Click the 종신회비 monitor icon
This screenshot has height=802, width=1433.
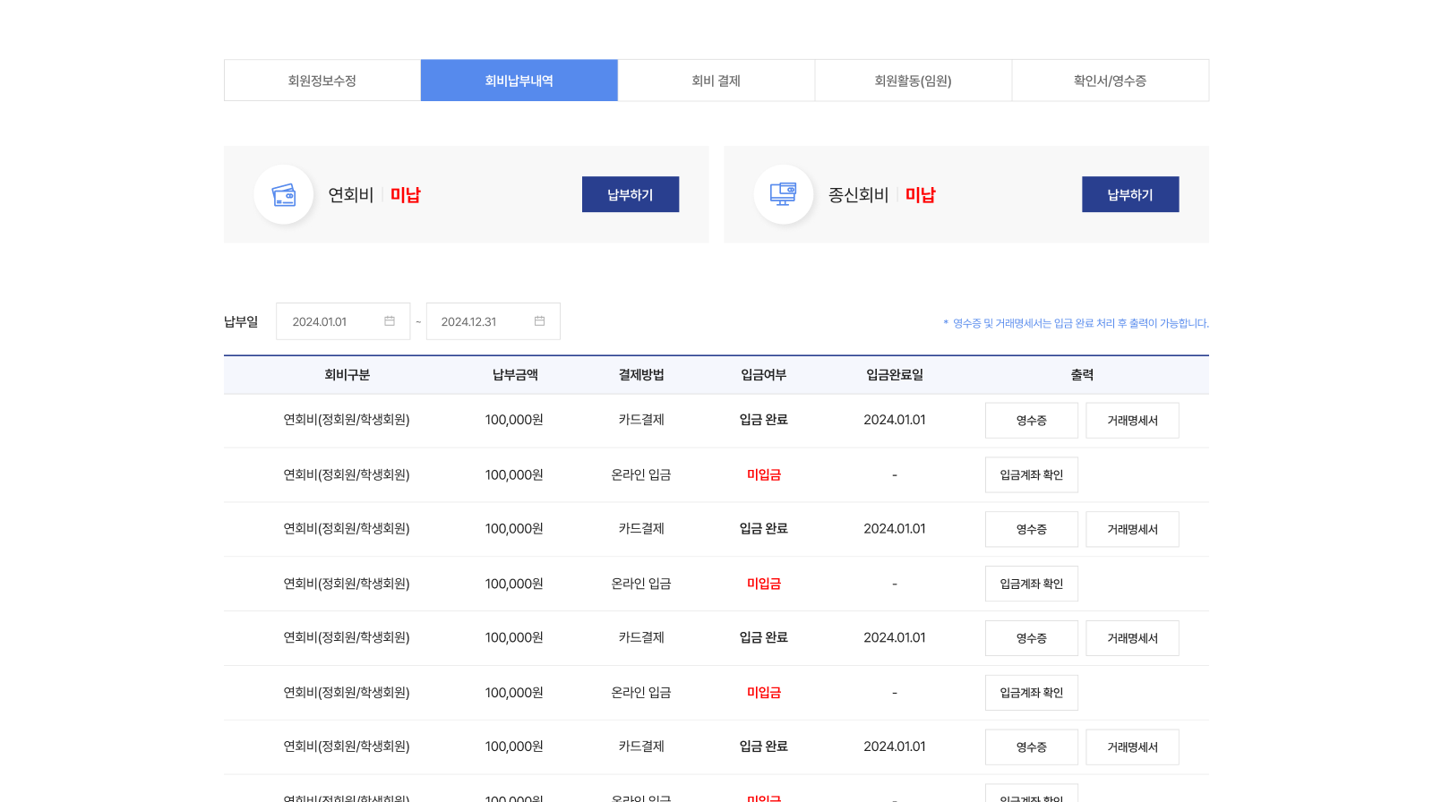pos(784,194)
